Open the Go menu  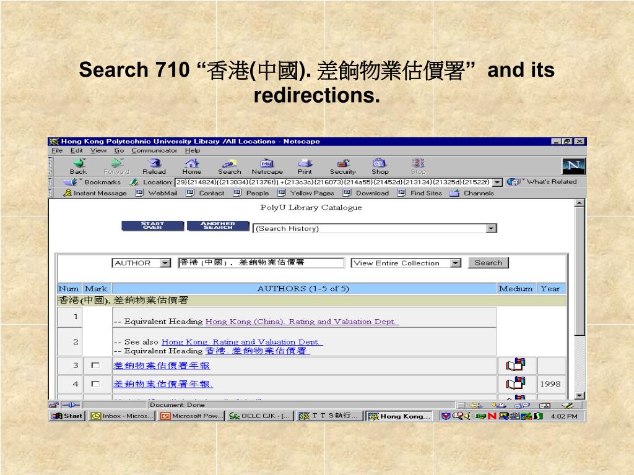coord(119,151)
